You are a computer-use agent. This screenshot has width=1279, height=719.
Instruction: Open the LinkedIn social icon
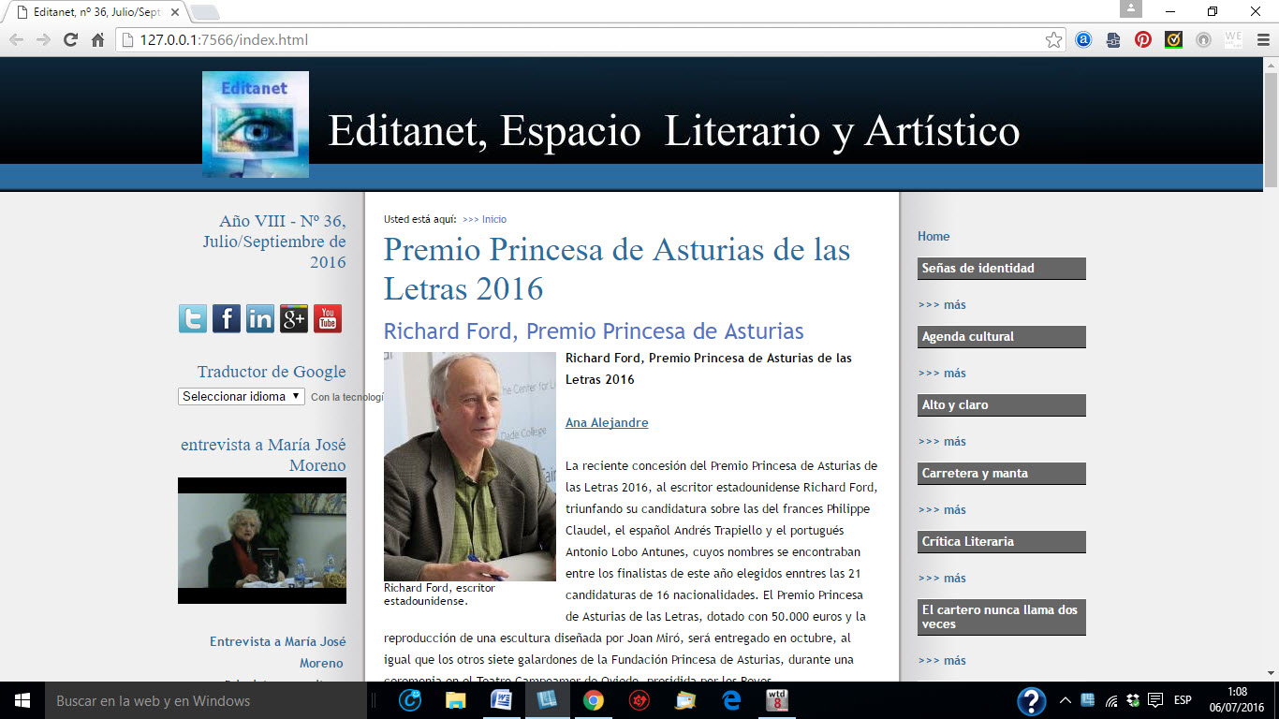coord(260,318)
